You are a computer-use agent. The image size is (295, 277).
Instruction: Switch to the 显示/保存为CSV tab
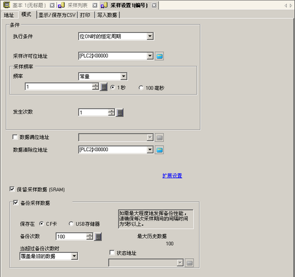click(57, 15)
